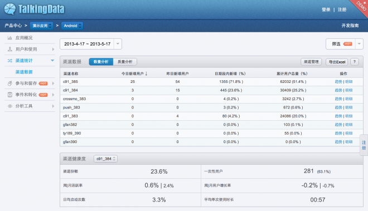Viewport: 368px width, 211px height.
Task: Click 明细 link for gfan382
Action: pyautogui.click(x=348, y=125)
